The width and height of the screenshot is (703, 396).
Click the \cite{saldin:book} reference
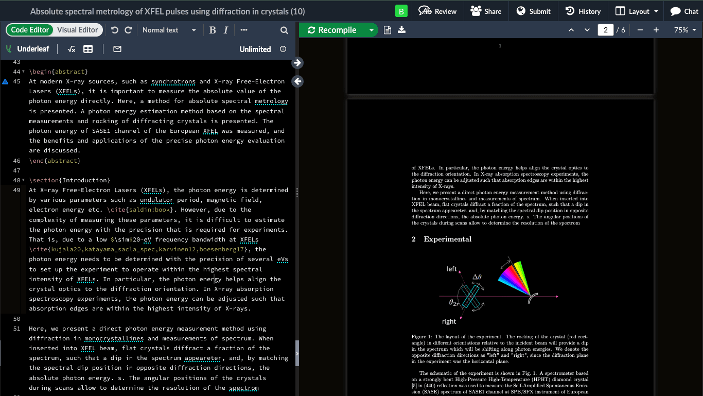[x=140, y=210]
